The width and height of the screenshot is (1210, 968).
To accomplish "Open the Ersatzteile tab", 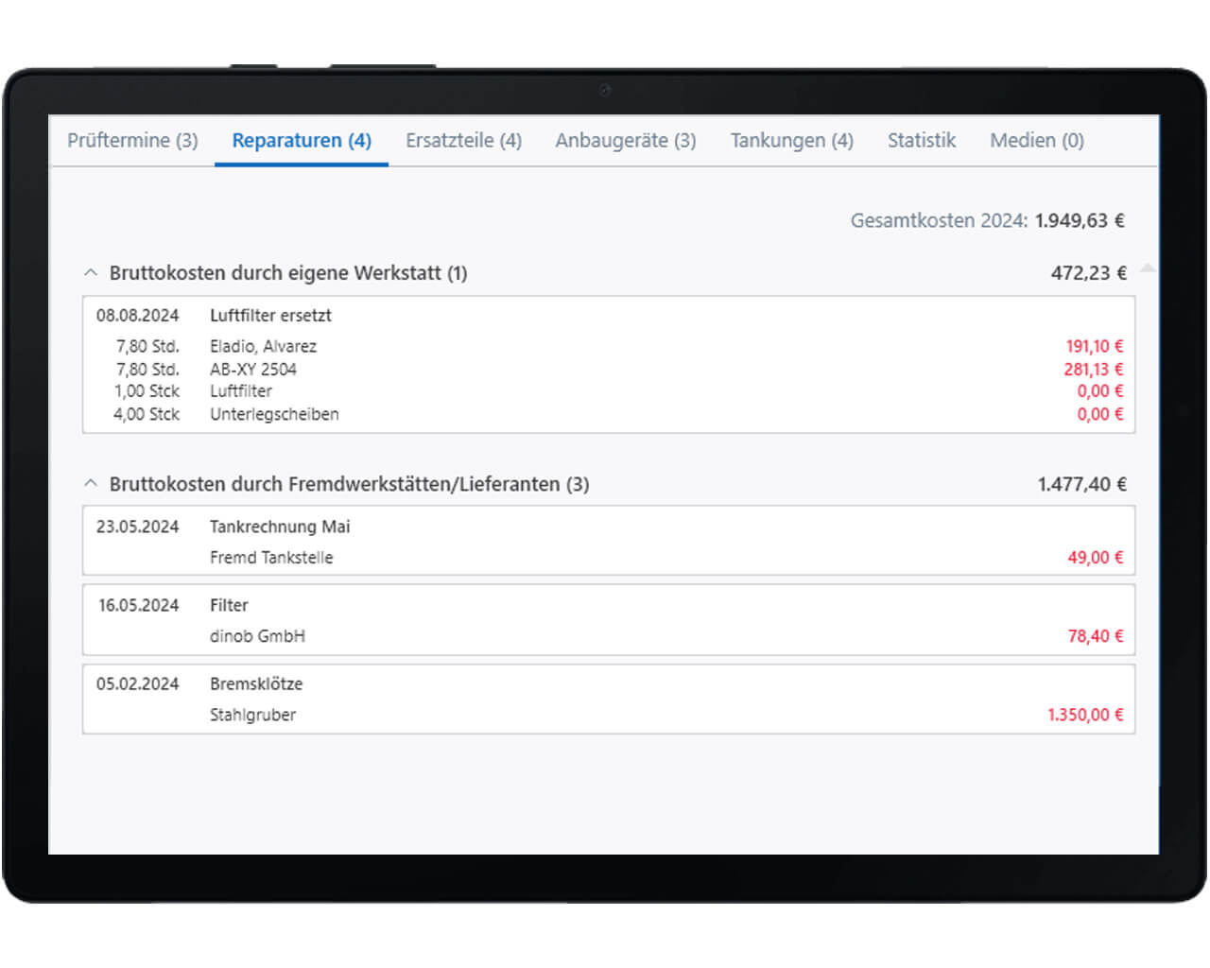I will click(x=463, y=141).
